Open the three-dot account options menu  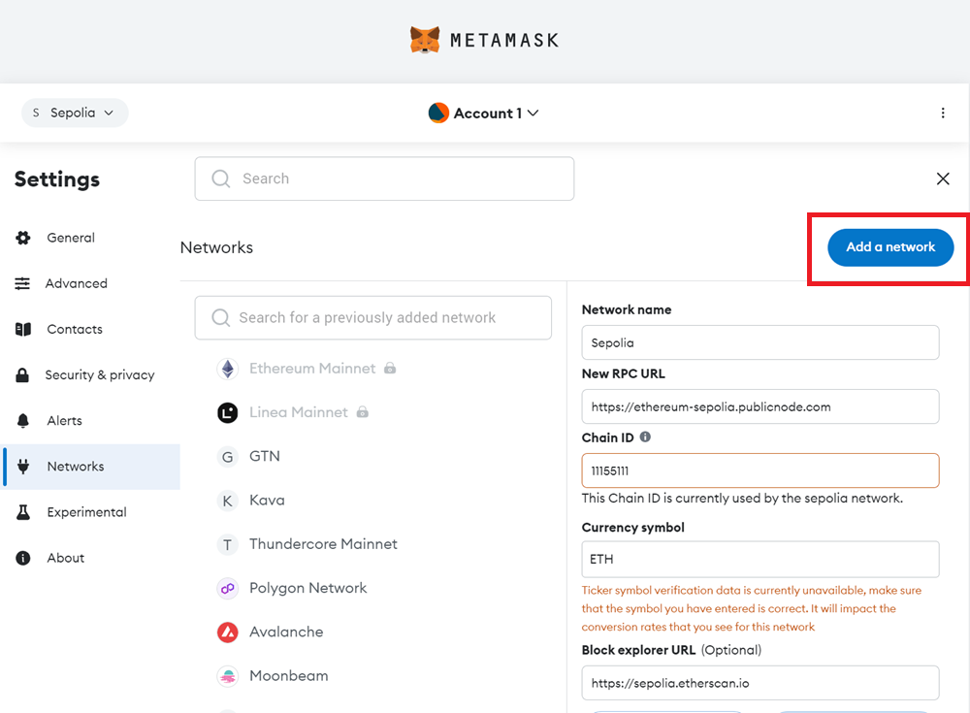tap(943, 113)
